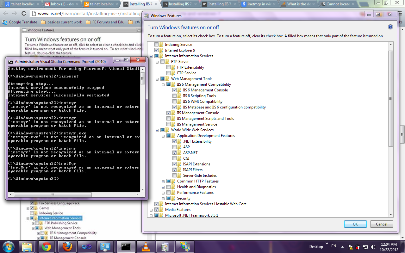Screen dimensions: 405x253
Task: Expand the Security node
Action: pyautogui.click(x=163, y=198)
